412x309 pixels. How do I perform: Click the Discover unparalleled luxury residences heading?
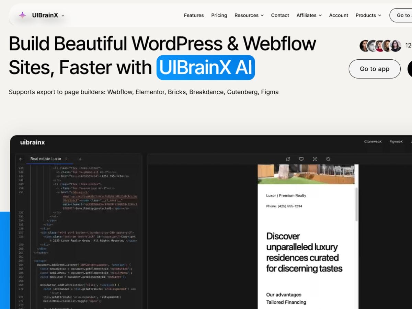(304, 252)
